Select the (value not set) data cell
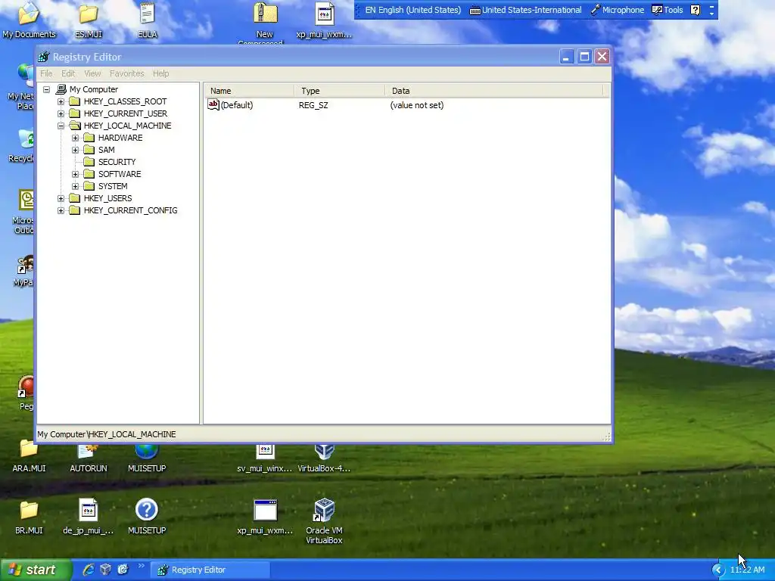The width and height of the screenshot is (775, 581). pyautogui.click(x=417, y=105)
